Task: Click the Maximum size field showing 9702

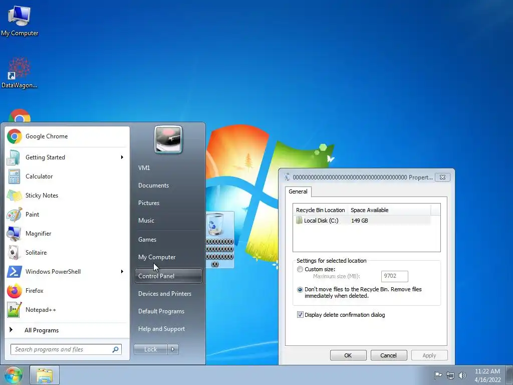Action: point(395,276)
